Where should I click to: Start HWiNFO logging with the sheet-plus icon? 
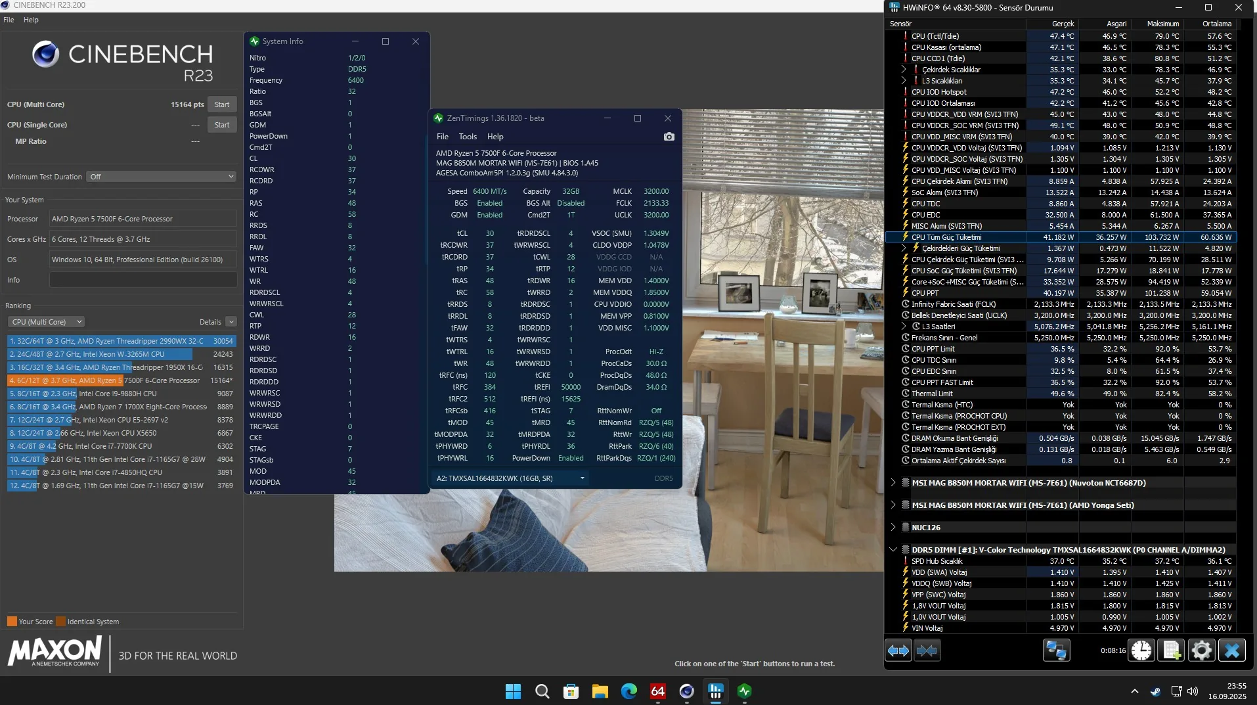point(1171,650)
